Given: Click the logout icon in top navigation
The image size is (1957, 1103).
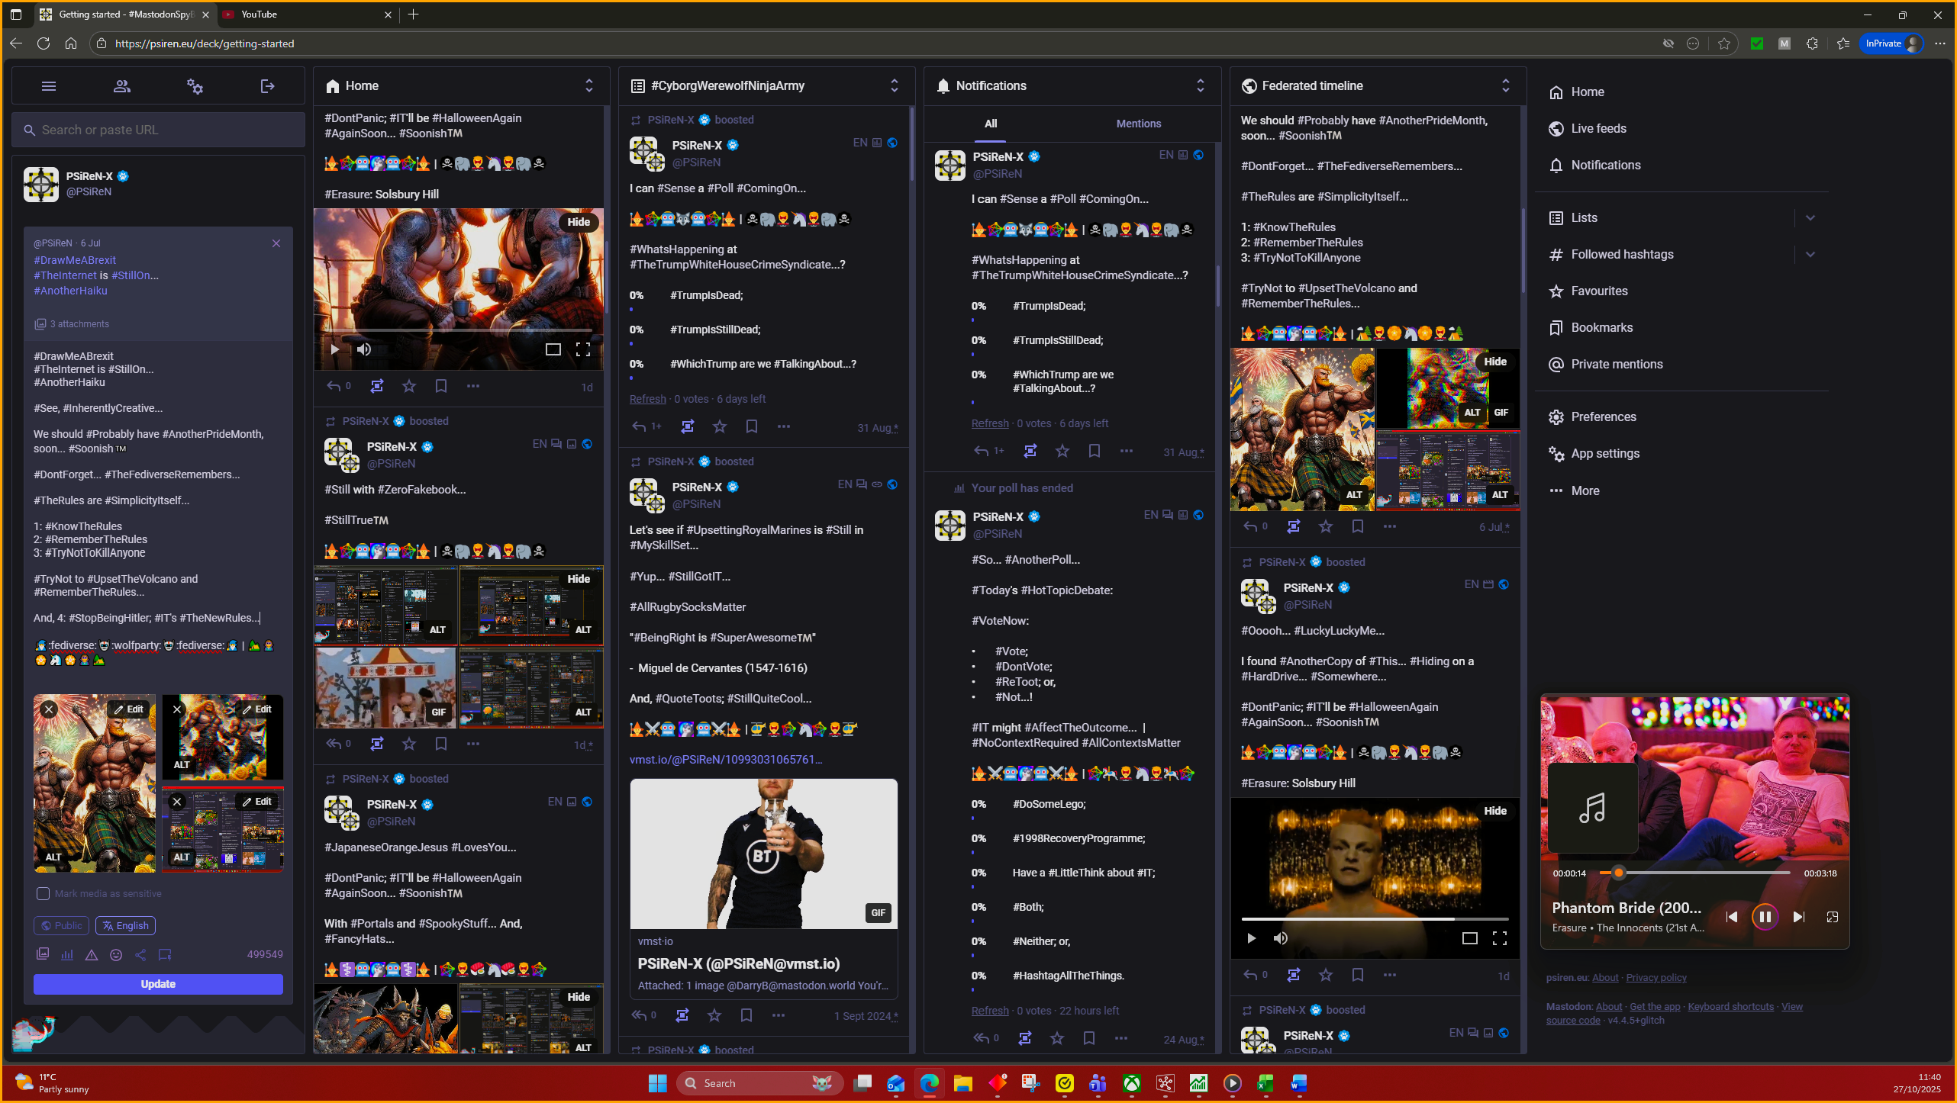Looking at the screenshot, I should point(267,86).
